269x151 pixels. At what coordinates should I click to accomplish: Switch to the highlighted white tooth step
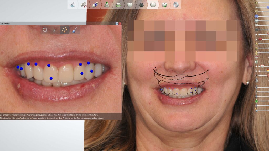pos(153,5)
